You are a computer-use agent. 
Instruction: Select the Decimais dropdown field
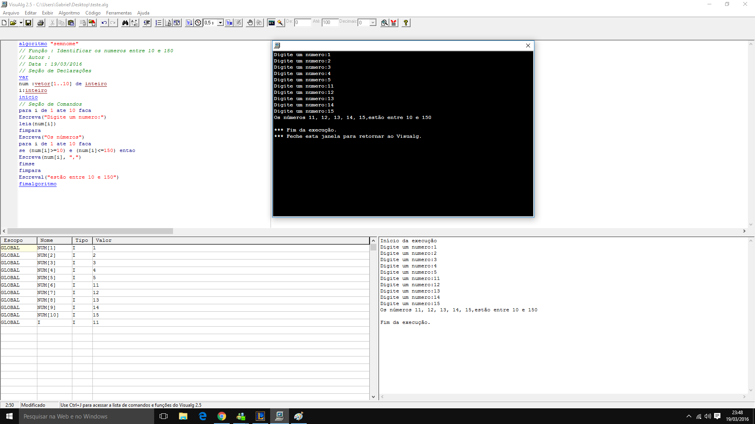click(x=367, y=22)
